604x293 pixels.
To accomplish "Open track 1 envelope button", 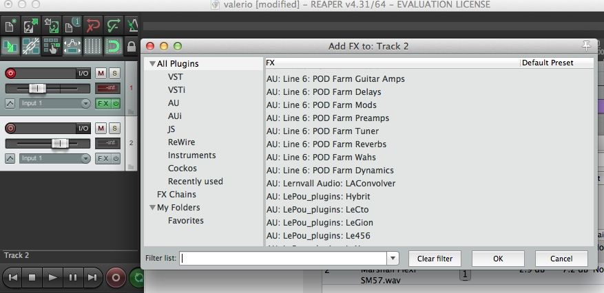I will coord(10,103).
